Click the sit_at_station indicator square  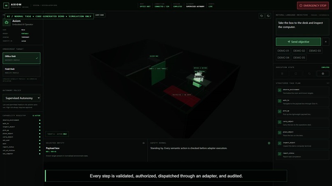click(40, 150)
